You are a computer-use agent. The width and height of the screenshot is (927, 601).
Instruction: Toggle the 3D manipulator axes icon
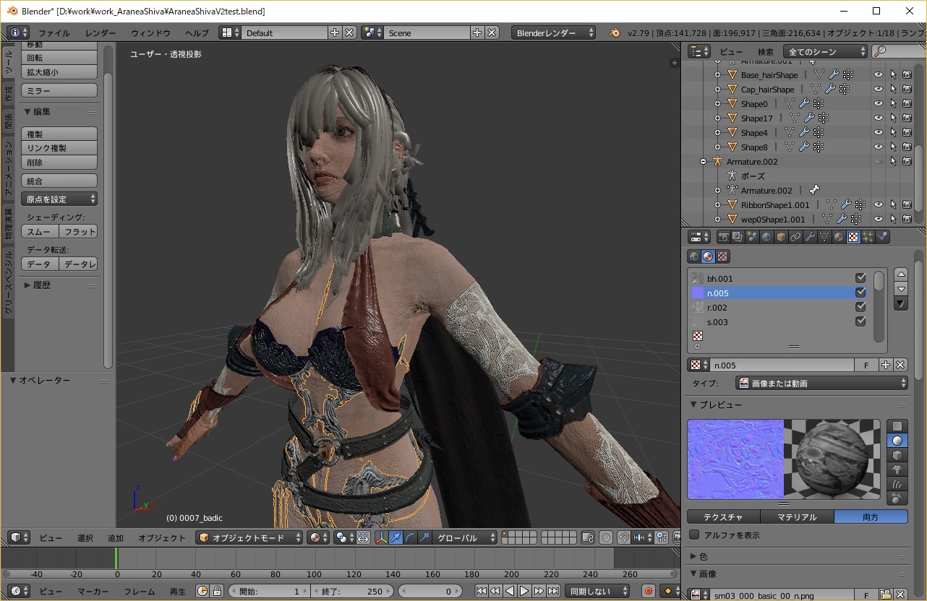[382, 537]
